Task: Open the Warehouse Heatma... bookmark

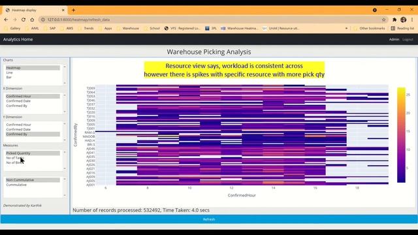Action: point(240,28)
